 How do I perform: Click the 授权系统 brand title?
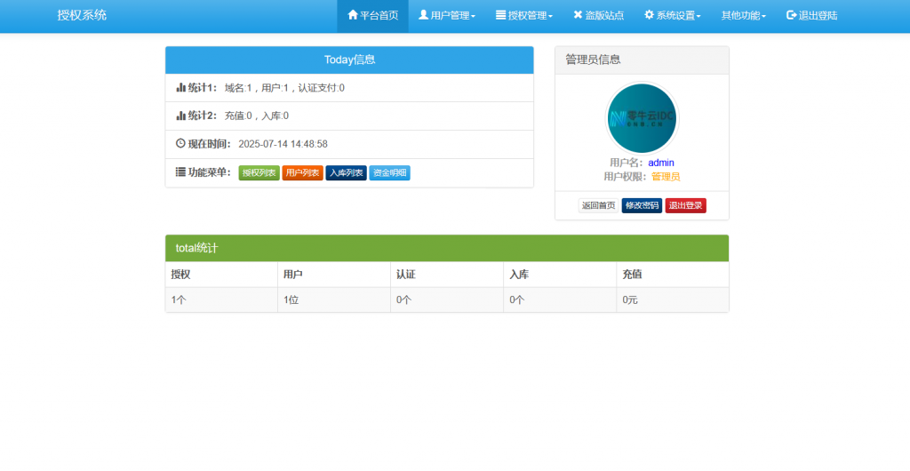[x=82, y=15]
